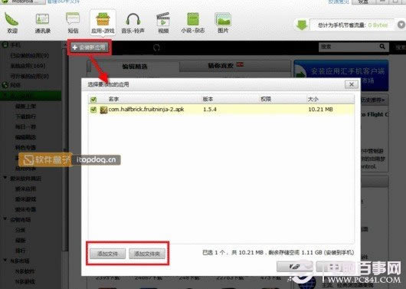Click the refresh spinner icon in black bar
Image resolution: width=406 pixels, height=289 pixels.
tap(156, 48)
